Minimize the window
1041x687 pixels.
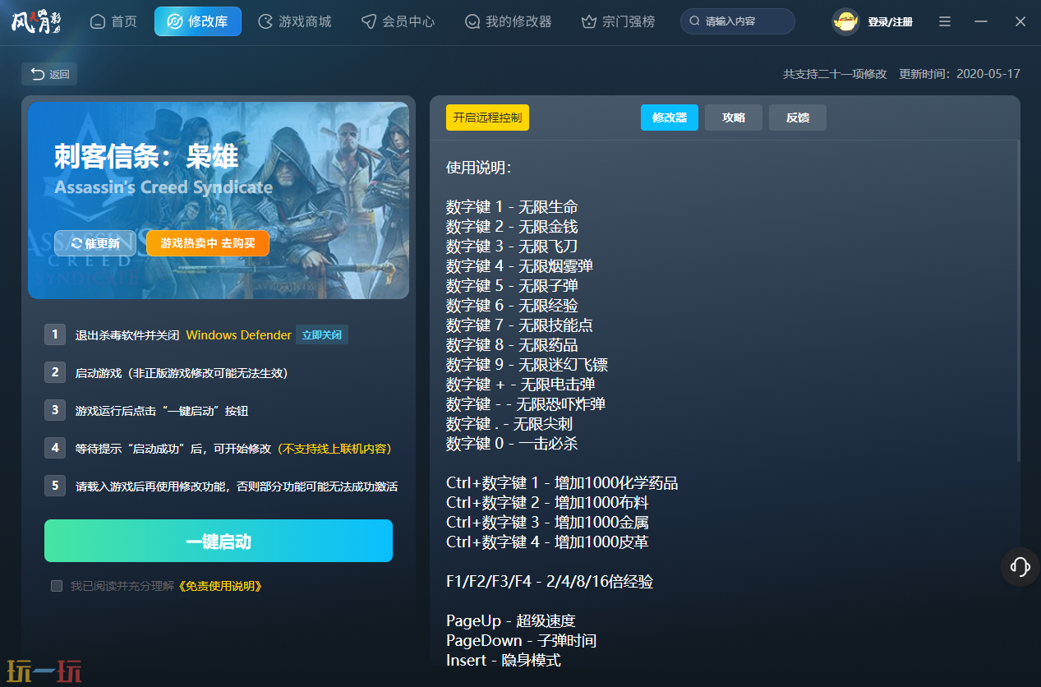981,21
